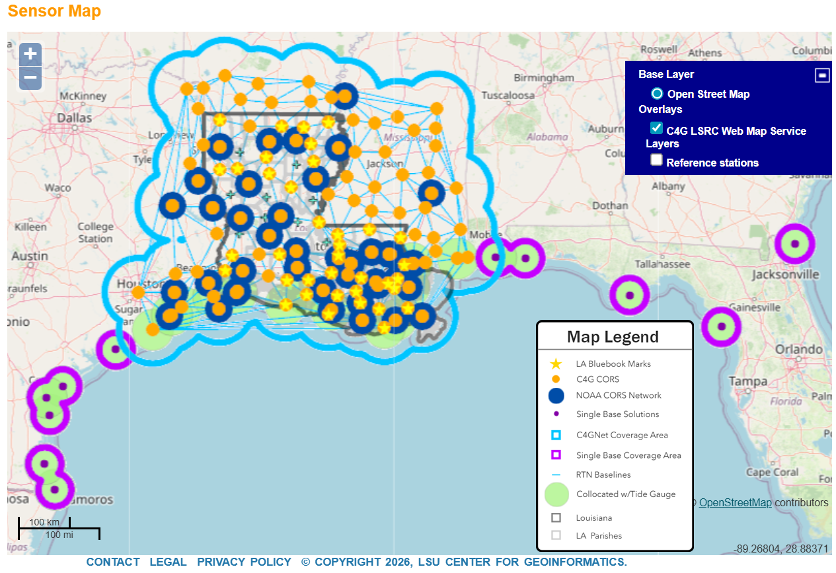Click the RTN Baselines symbol in the legend
This screenshot has height=573, width=836.
tap(557, 475)
